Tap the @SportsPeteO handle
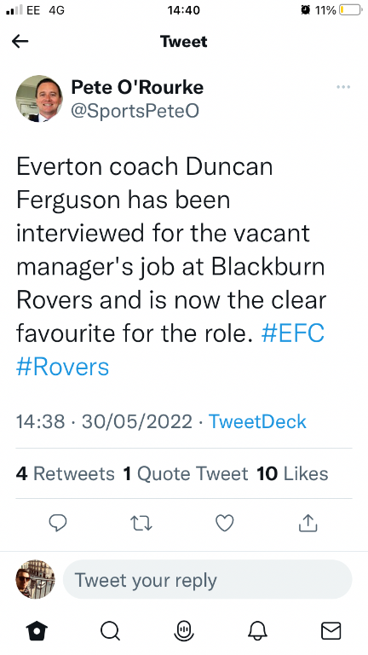368x655 pixels. click(x=135, y=111)
